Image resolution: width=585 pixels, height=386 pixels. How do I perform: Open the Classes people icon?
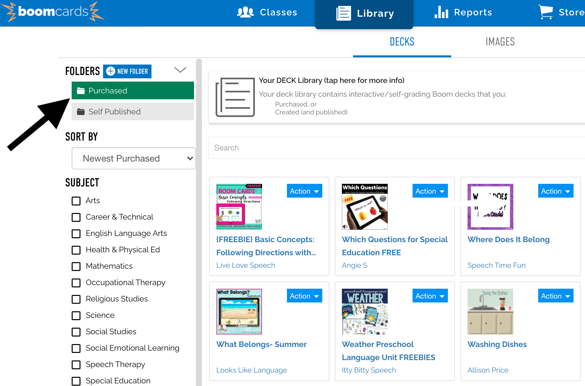[245, 12]
